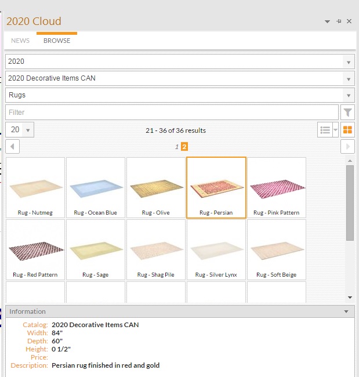Pin the 2020 Cloud panel
The height and width of the screenshot is (377, 359).
[339, 21]
